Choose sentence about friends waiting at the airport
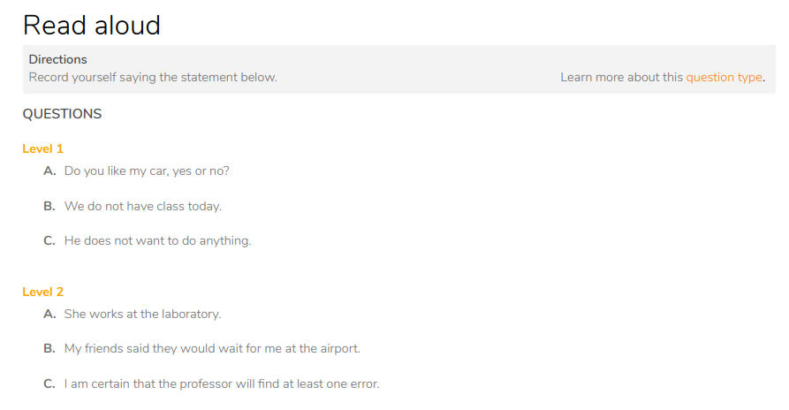789x410 pixels. tap(212, 349)
